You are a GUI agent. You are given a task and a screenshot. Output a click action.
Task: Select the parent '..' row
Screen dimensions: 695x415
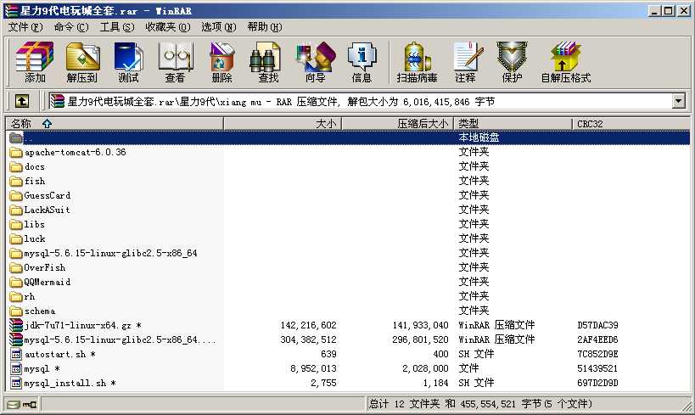pos(349,137)
